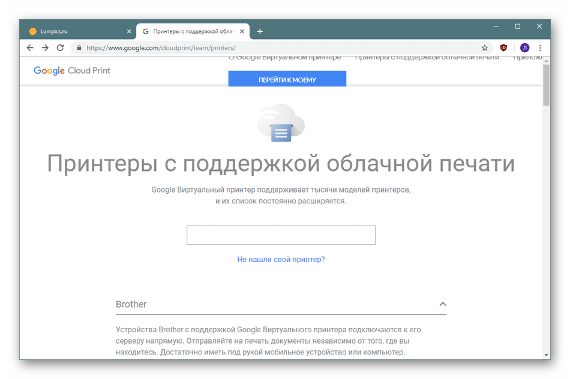Go back using the browser back arrow
570x379 pixels.
[30, 47]
